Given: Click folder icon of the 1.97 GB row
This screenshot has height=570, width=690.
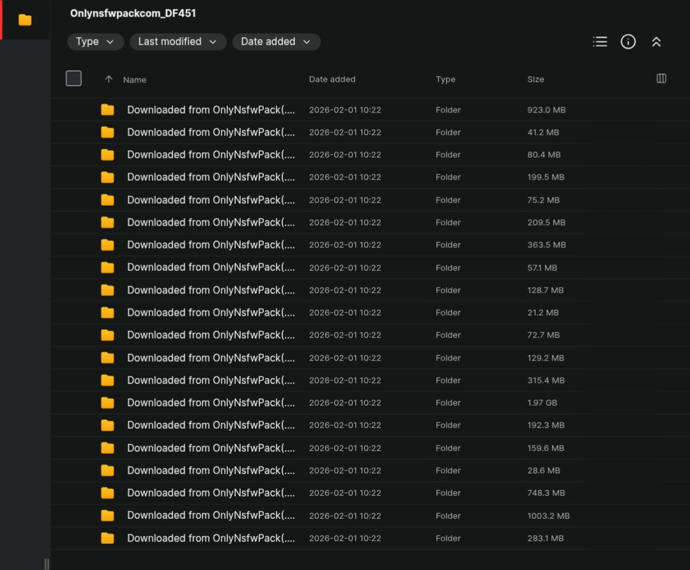Looking at the screenshot, I should point(107,403).
